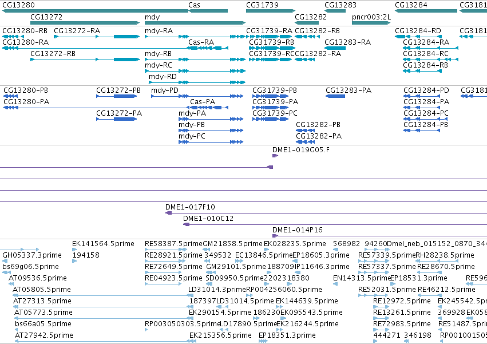Click the CG13283 gene name
This screenshot has height=344, width=487.
340,5
